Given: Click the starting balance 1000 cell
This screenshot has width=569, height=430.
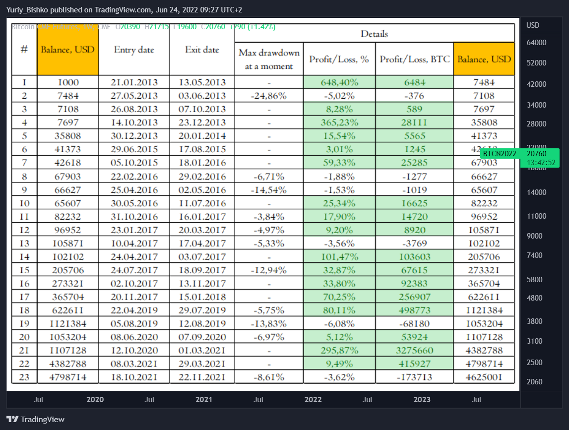Looking at the screenshot, I should coord(67,82).
